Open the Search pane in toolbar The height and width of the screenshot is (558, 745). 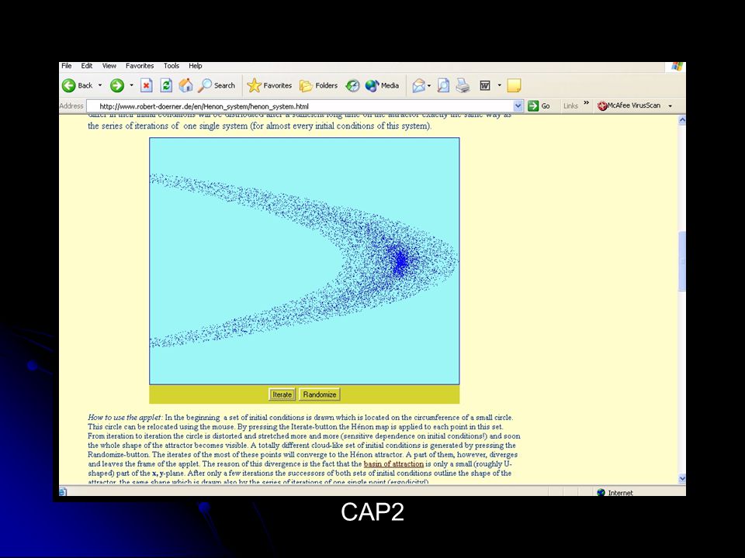pos(217,85)
